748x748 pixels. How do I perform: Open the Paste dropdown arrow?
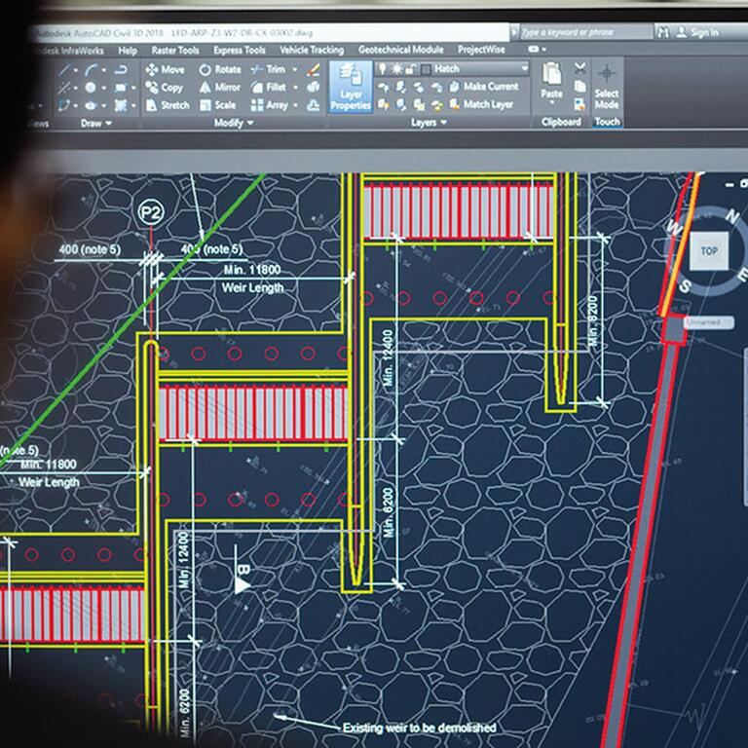(552, 101)
